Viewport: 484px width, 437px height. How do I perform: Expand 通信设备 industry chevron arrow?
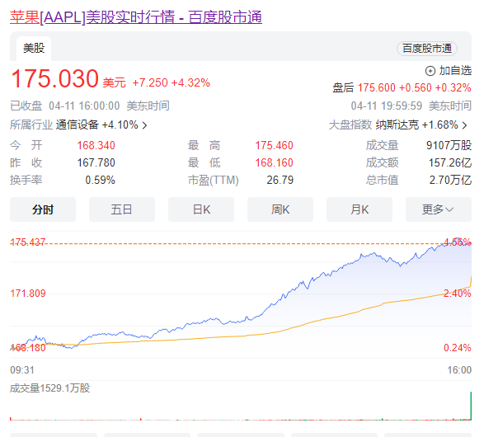(x=144, y=125)
